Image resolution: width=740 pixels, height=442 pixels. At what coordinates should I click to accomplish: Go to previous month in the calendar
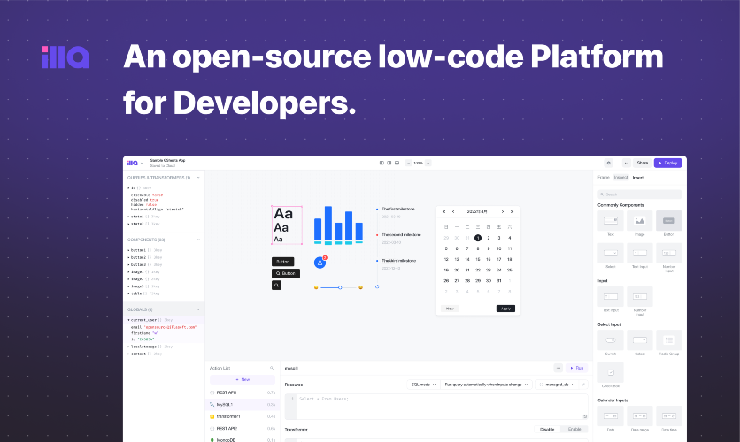[x=453, y=212]
